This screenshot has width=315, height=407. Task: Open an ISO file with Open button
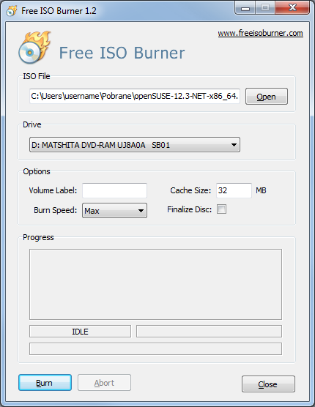point(267,97)
